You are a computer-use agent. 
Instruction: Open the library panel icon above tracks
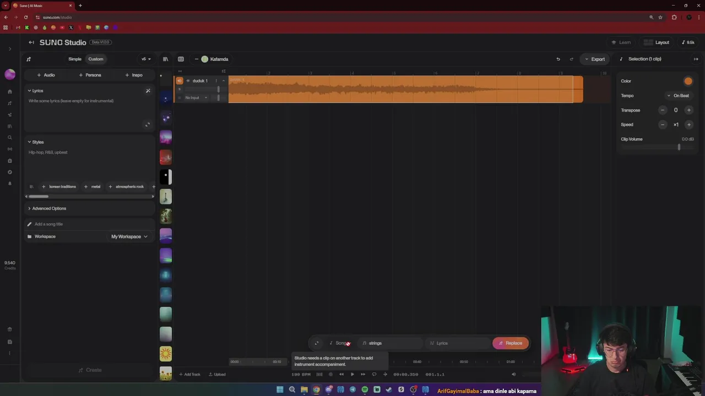165,59
